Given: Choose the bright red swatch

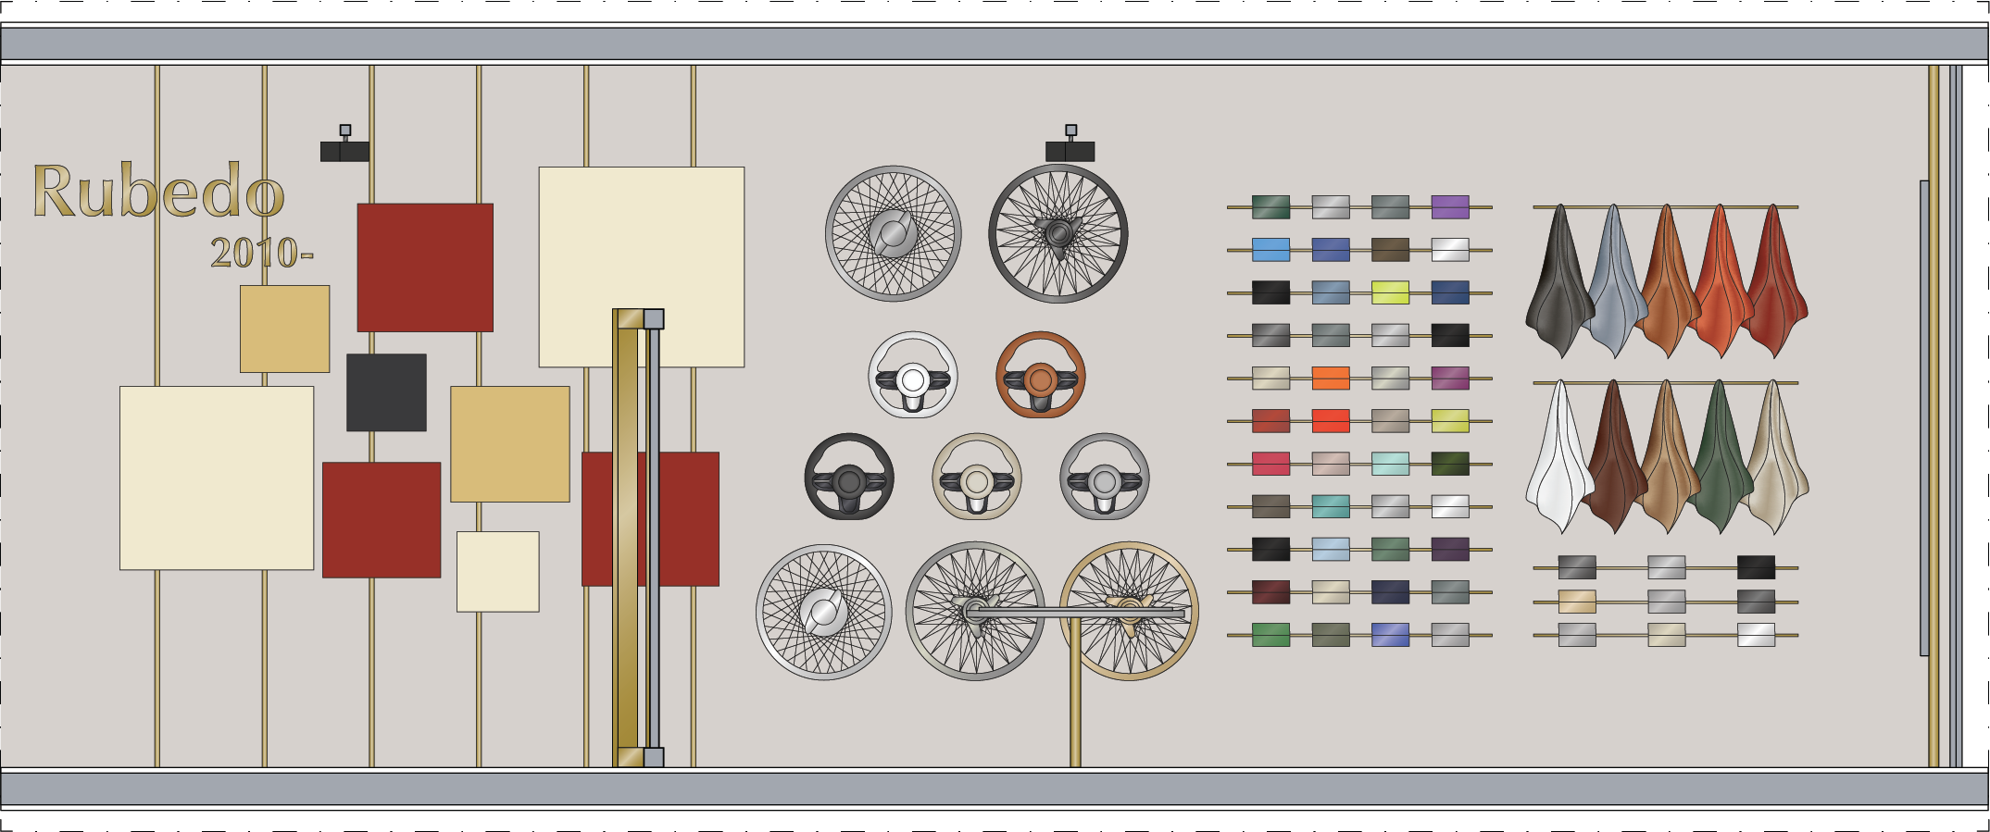Looking at the screenshot, I should (x=1331, y=421).
